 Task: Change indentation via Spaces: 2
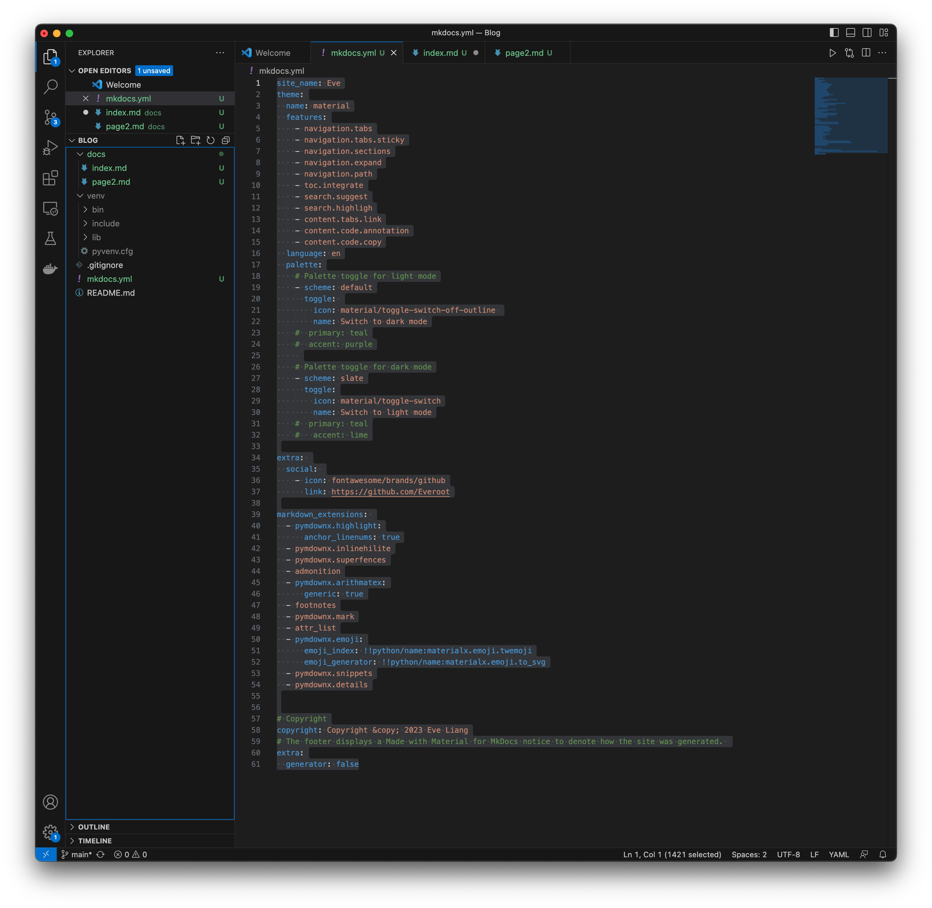(x=749, y=854)
